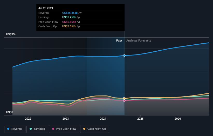This screenshot has width=213, height=136.
Task: Toggle the Cash From Op legend button
Action: (94, 129)
